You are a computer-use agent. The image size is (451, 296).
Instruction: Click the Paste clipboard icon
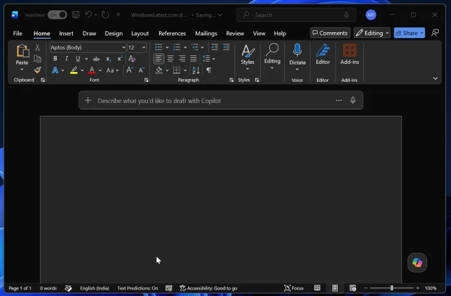click(22, 51)
